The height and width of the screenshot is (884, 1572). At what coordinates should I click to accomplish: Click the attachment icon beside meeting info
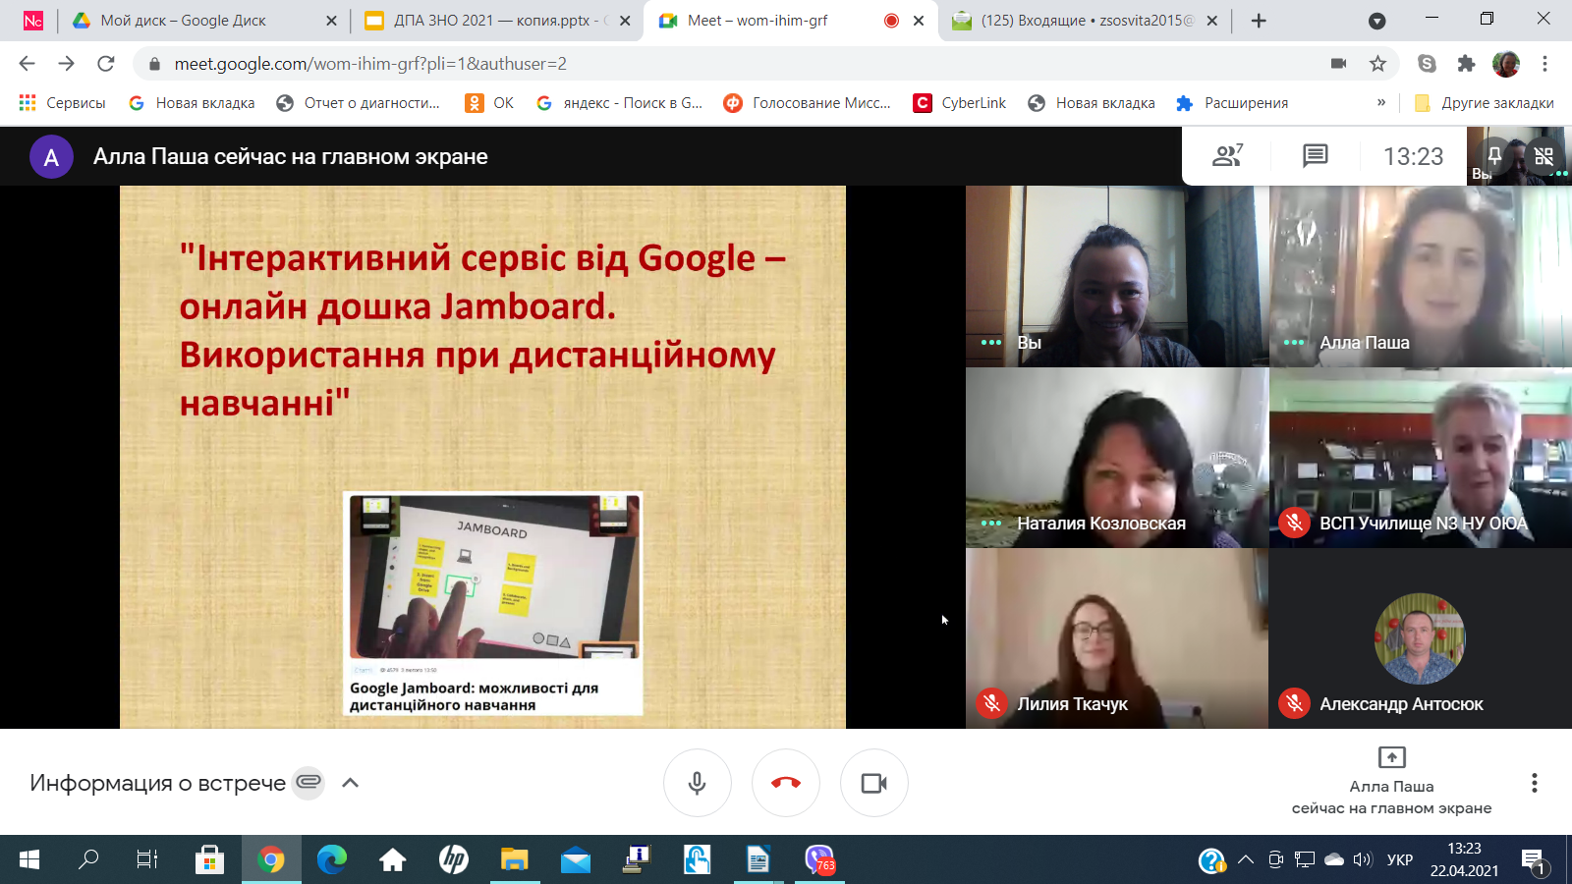point(309,783)
